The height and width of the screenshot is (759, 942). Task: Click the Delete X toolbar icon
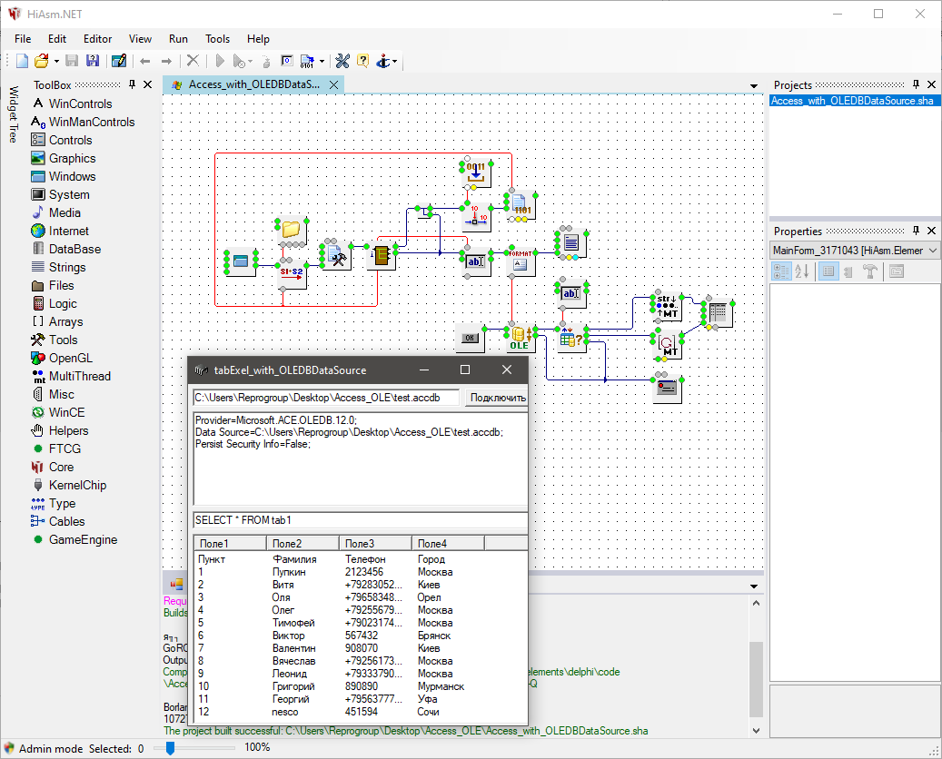(193, 61)
